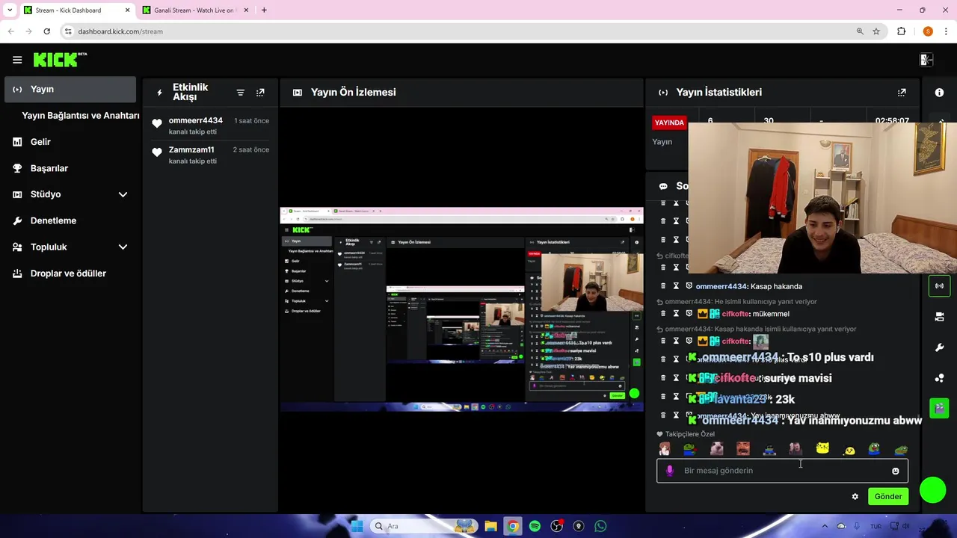
Task: Click "ommeerr4434" in the Etkinlik Akışı list
Action: pyautogui.click(x=196, y=120)
